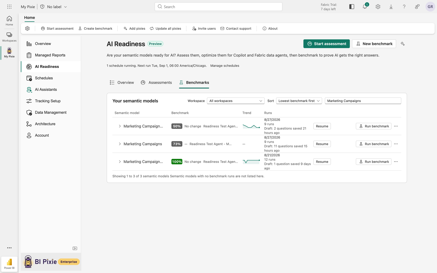Click Create benchmark in the toolbar
The height and width of the screenshot is (273, 437).
pos(95,28)
